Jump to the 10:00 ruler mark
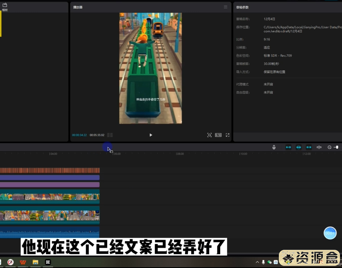Viewport: 342px width, 268px height. 243,154
